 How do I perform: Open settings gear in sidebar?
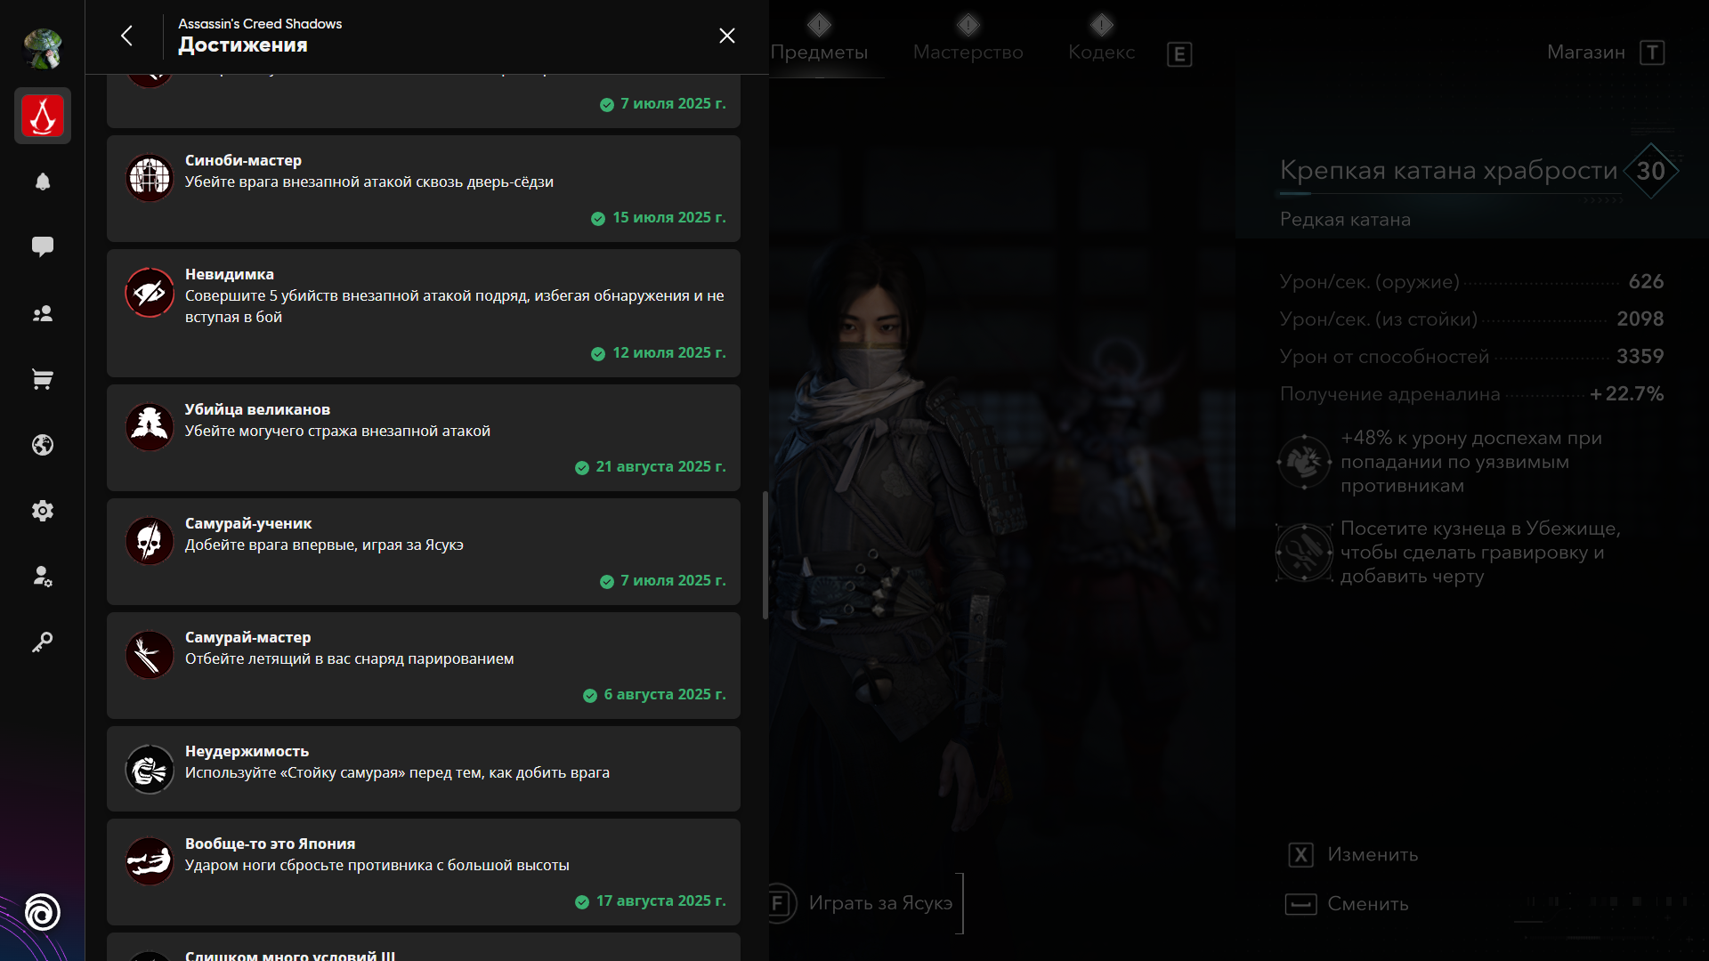(43, 511)
